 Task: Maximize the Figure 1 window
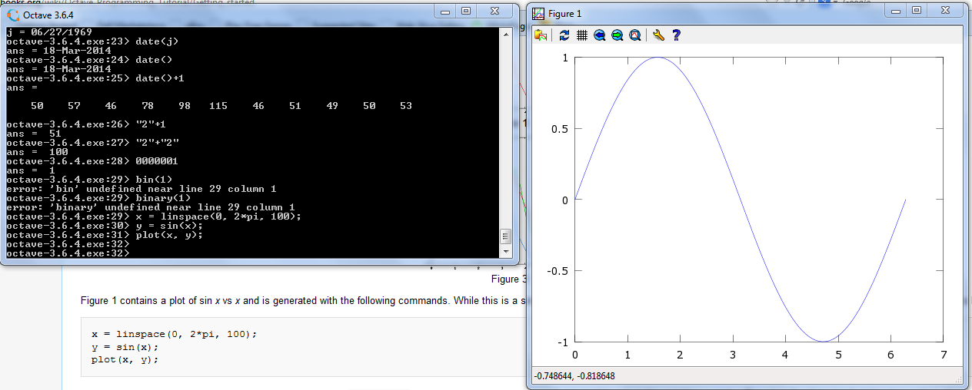916,11
